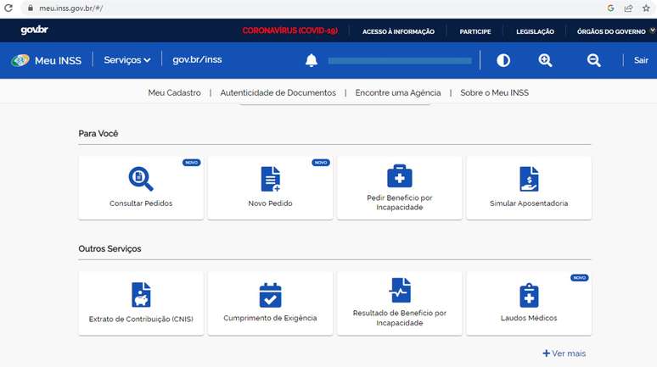
Task: Click the zoom in magnifier icon
Action: tap(545, 61)
